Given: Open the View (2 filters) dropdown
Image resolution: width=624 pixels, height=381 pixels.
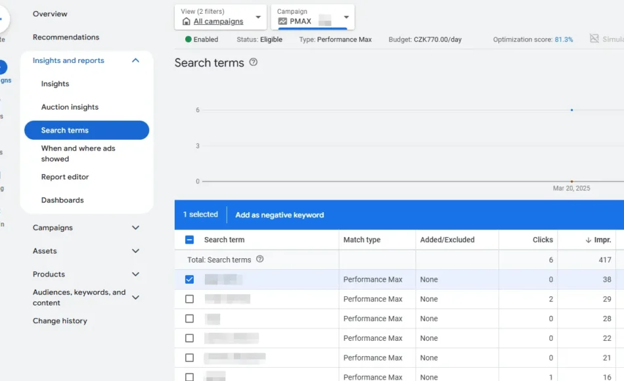Looking at the screenshot, I should click(223, 17).
